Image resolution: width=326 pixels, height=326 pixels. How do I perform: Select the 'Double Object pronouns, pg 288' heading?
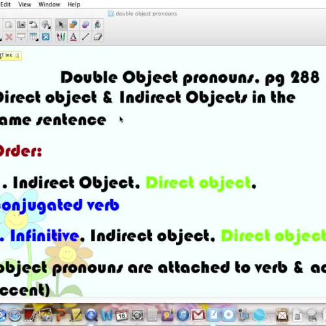point(190,78)
